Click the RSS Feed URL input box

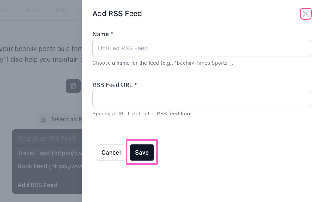click(x=202, y=99)
